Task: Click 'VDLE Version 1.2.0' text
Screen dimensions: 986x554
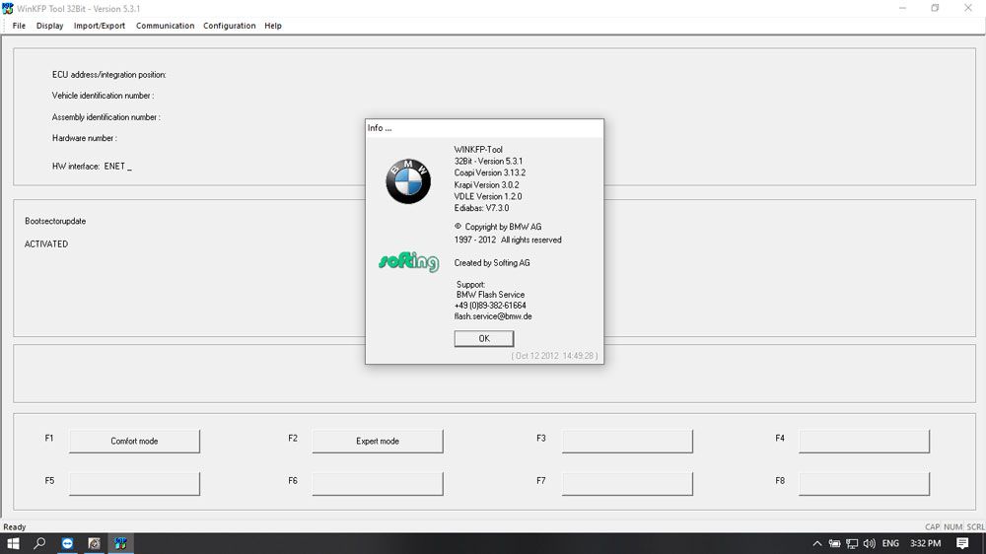Action: (488, 196)
